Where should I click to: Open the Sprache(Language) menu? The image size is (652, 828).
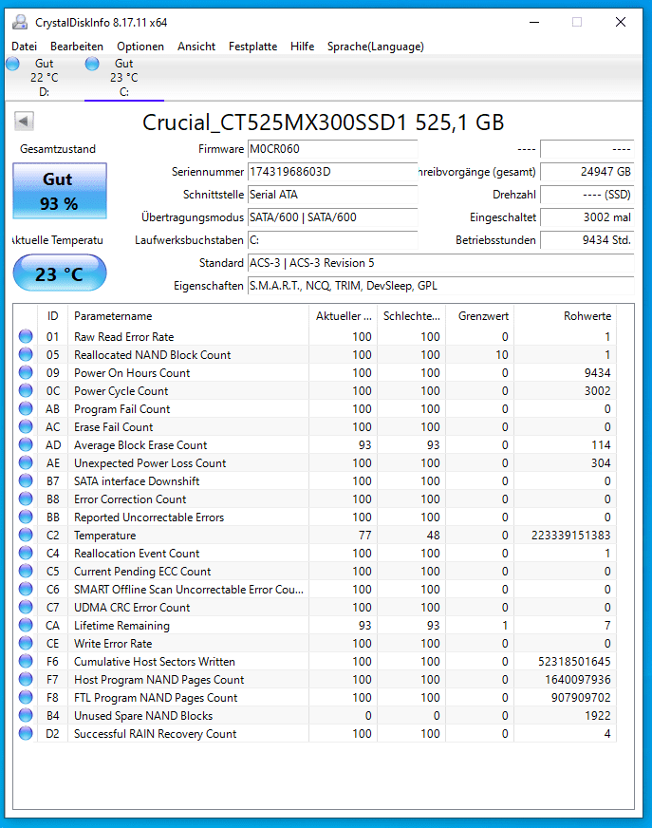[x=376, y=47]
